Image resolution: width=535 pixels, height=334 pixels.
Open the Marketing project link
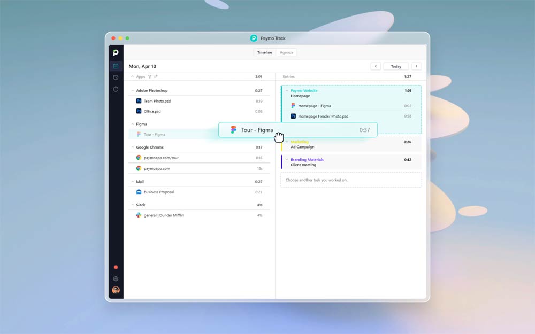point(300,142)
